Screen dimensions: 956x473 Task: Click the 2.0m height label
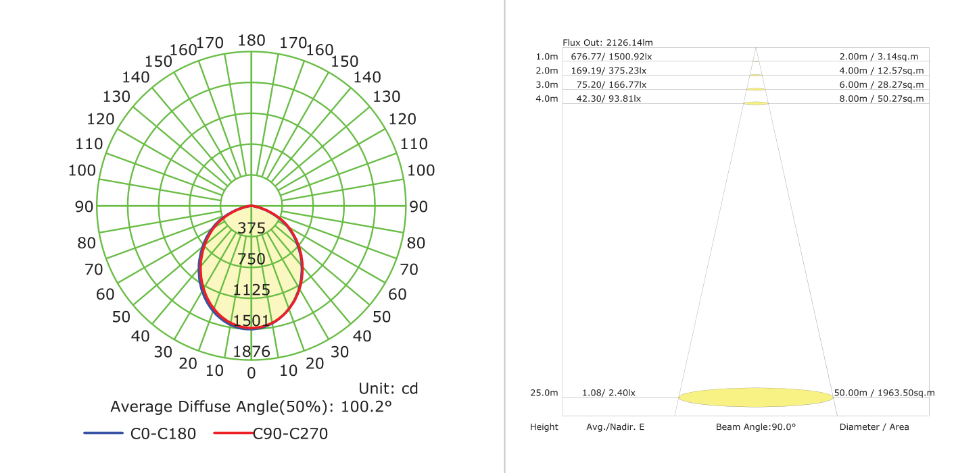tap(547, 71)
